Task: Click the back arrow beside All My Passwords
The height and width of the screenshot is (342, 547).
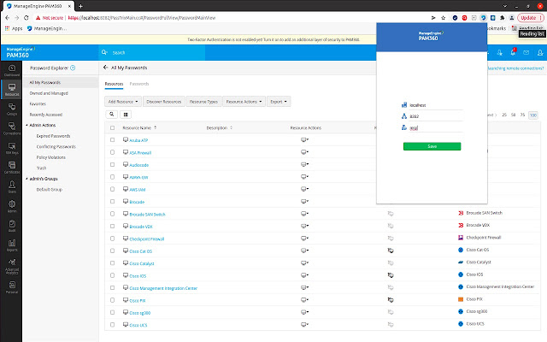Action: pos(105,68)
